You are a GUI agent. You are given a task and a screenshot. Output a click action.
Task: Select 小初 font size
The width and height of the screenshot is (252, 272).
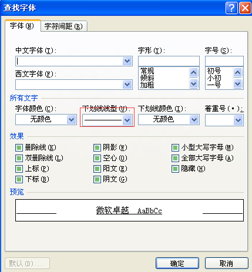(214, 78)
